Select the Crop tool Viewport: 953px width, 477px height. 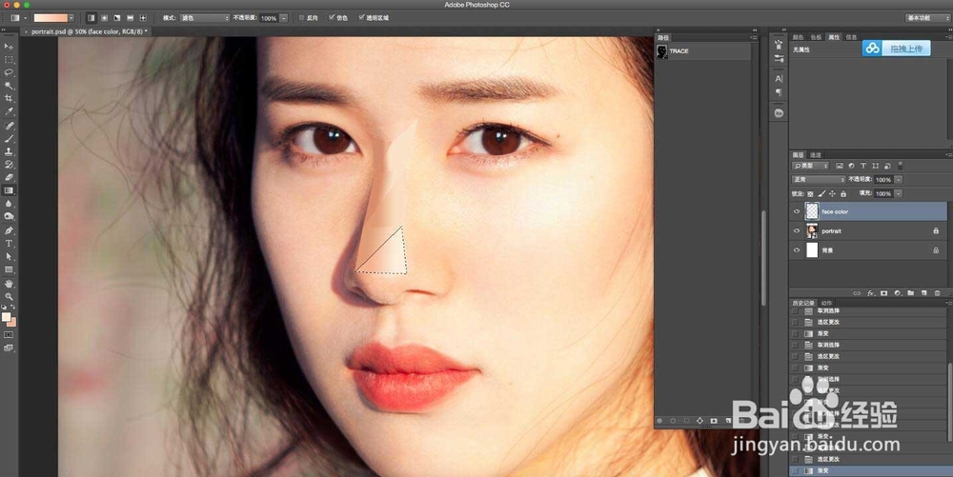click(x=9, y=98)
